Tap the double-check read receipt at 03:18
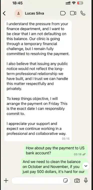93x190 pixels. [84, 154]
